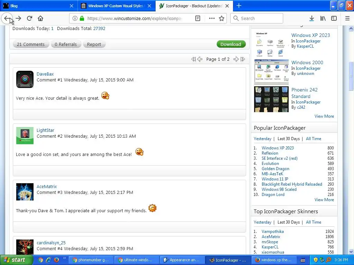The width and height of the screenshot is (354, 265).
Task: Click DaveBax's avatar image
Action: click(x=25, y=79)
